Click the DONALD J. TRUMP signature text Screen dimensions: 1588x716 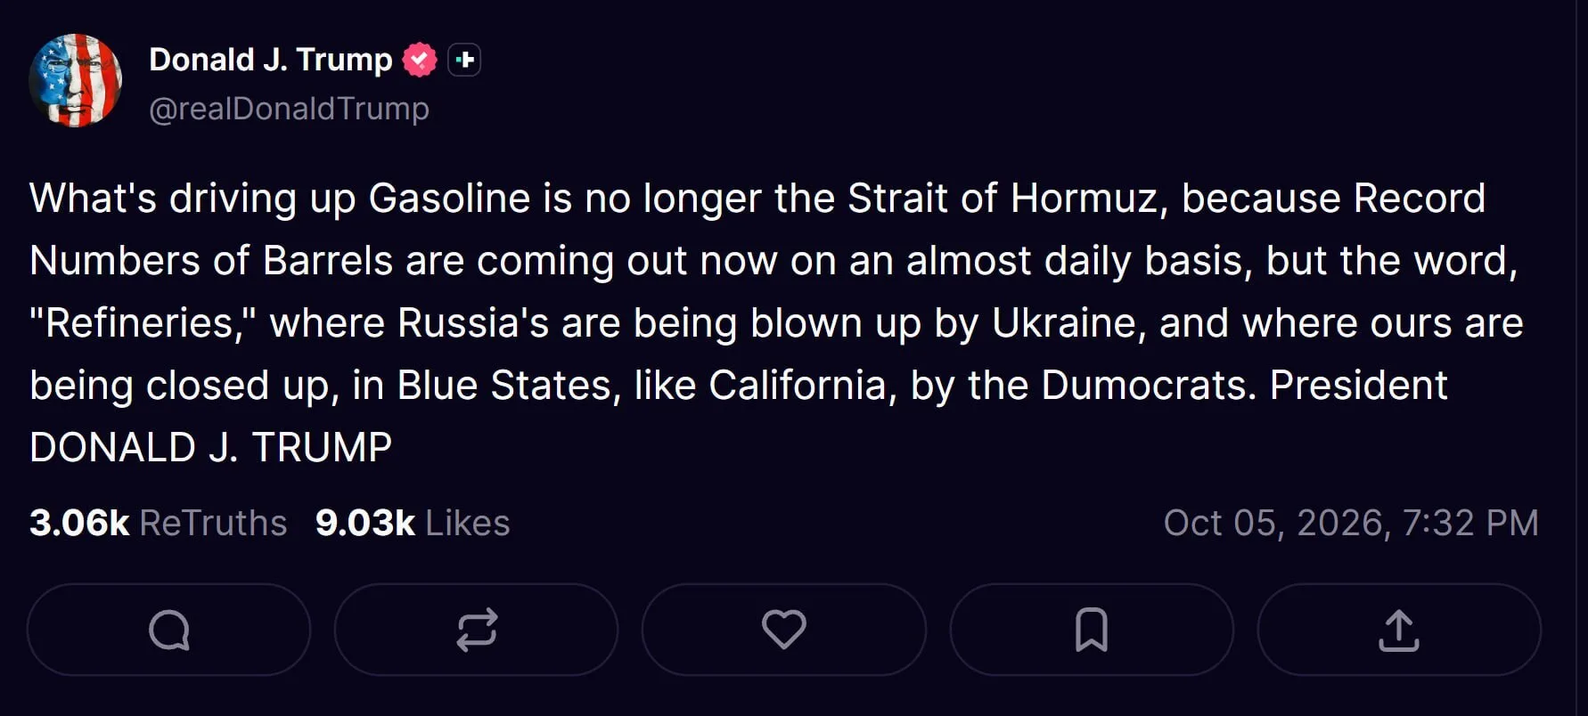tap(211, 447)
